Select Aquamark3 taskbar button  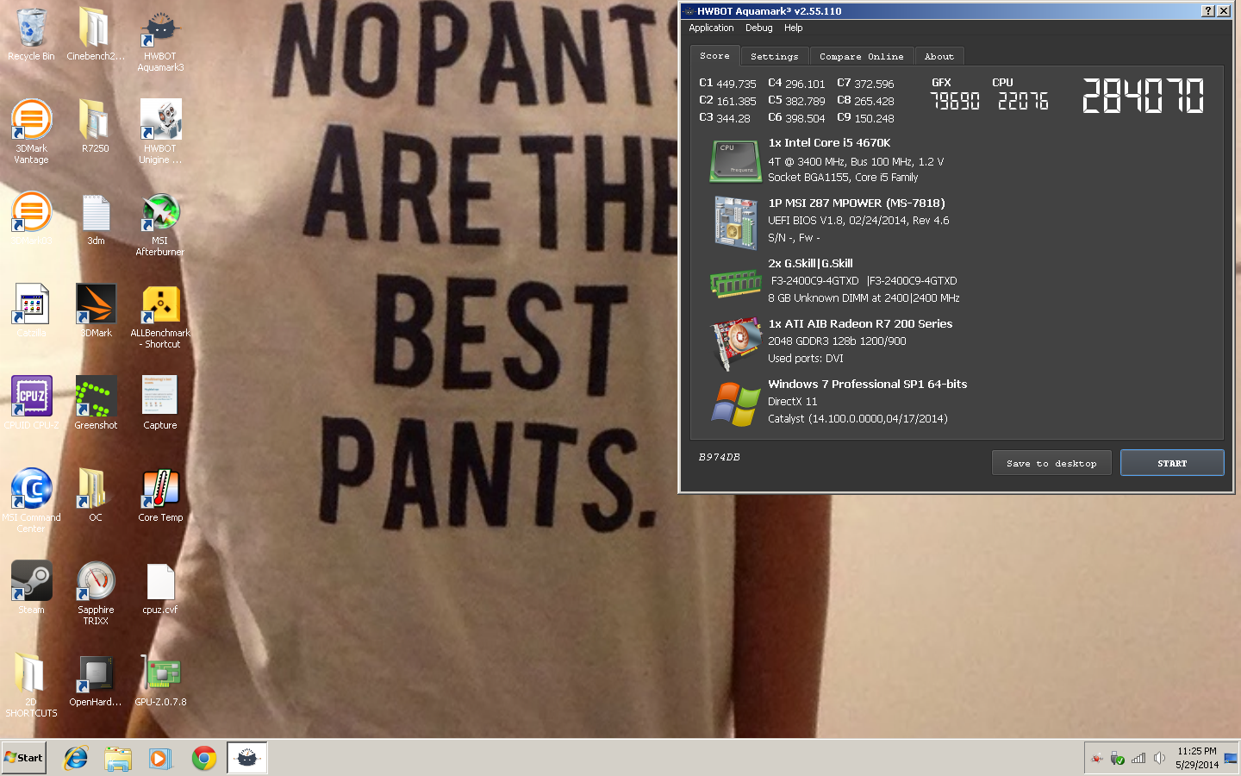[x=247, y=758]
